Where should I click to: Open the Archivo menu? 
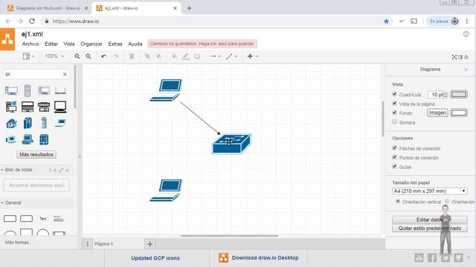point(30,44)
